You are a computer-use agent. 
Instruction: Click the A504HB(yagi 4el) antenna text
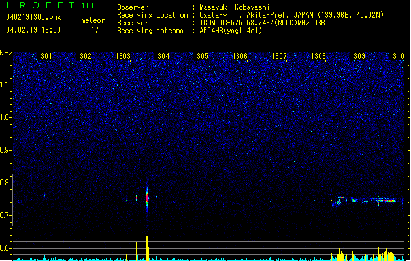[x=231, y=31]
